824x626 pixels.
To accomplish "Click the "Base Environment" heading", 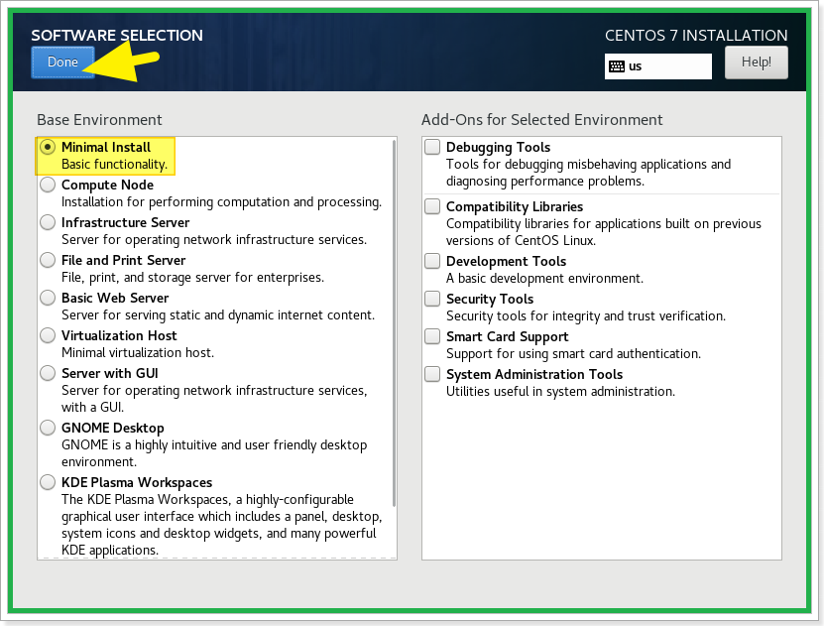I will [99, 120].
